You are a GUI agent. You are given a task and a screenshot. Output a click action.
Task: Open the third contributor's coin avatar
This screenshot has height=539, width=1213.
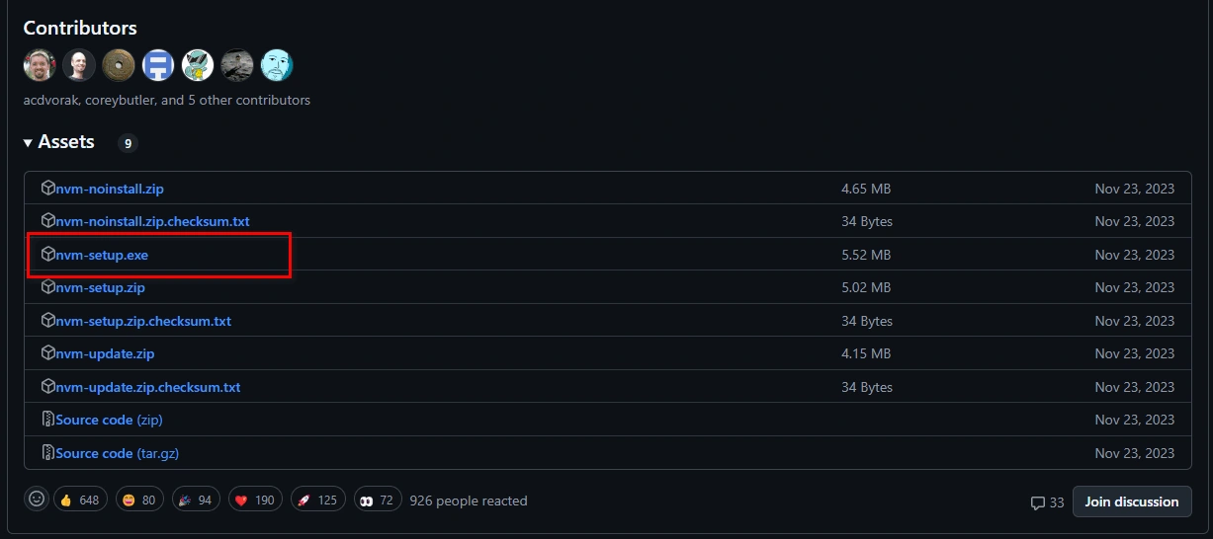[119, 66]
